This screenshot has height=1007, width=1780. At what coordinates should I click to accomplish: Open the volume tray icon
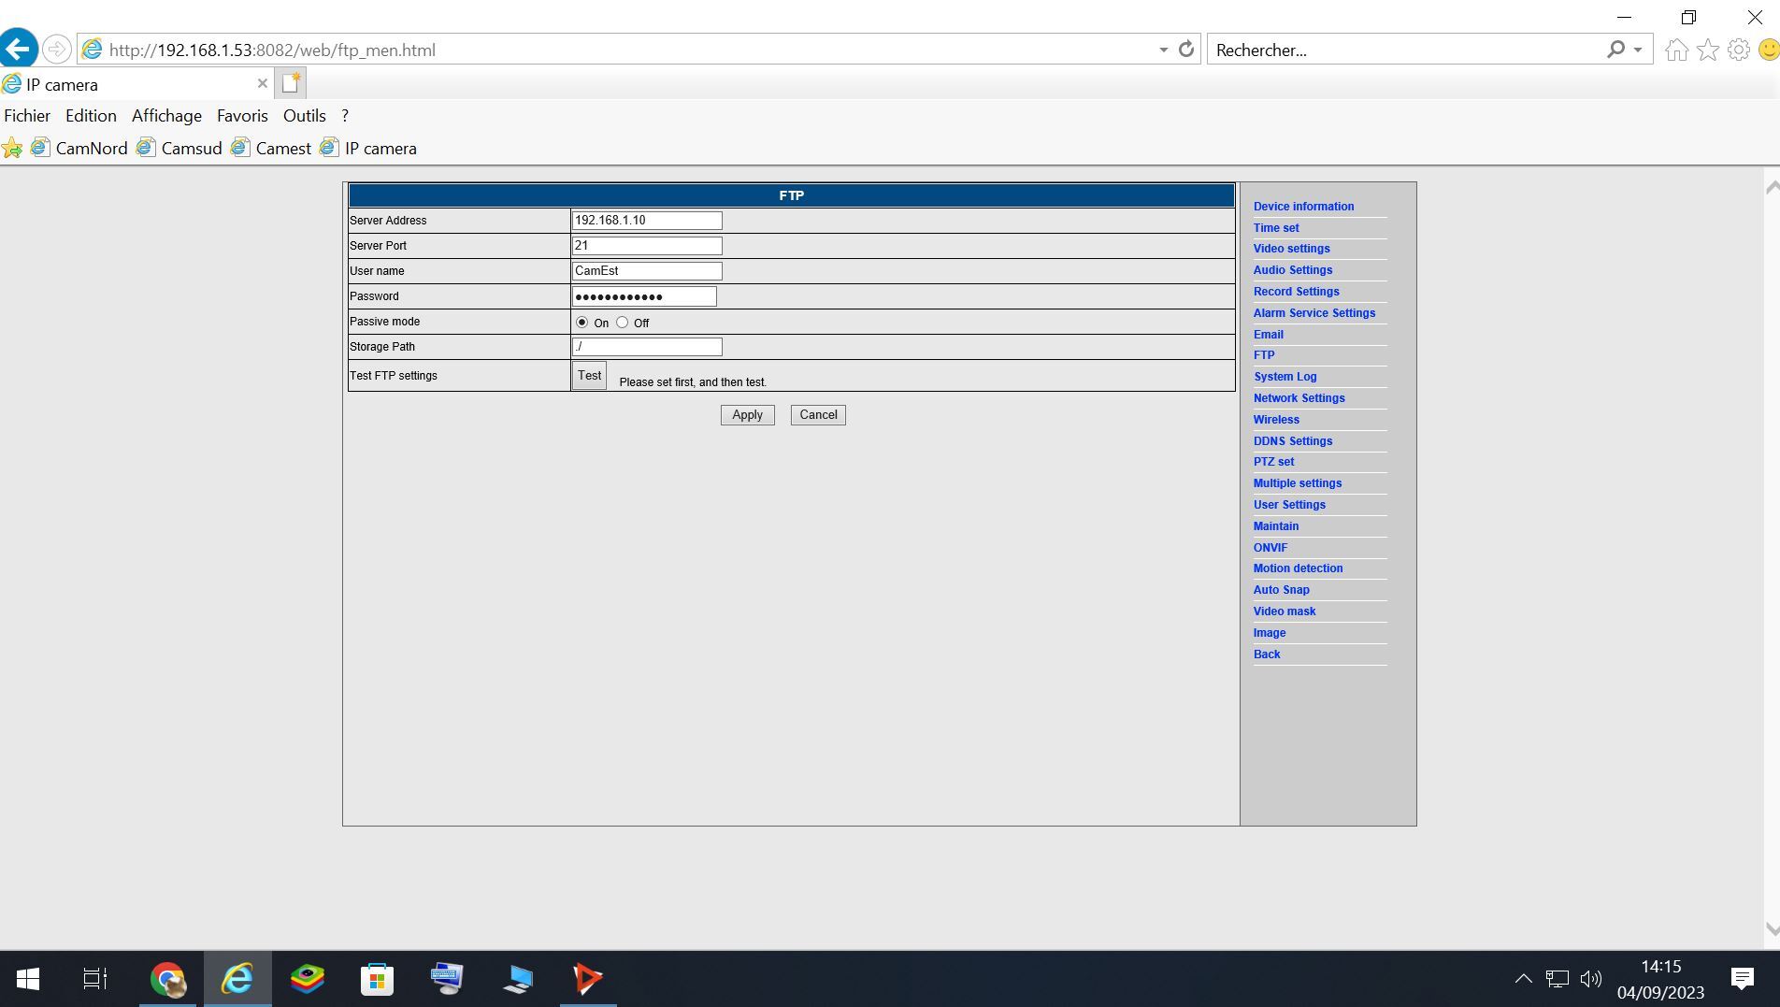[x=1590, y=979]
